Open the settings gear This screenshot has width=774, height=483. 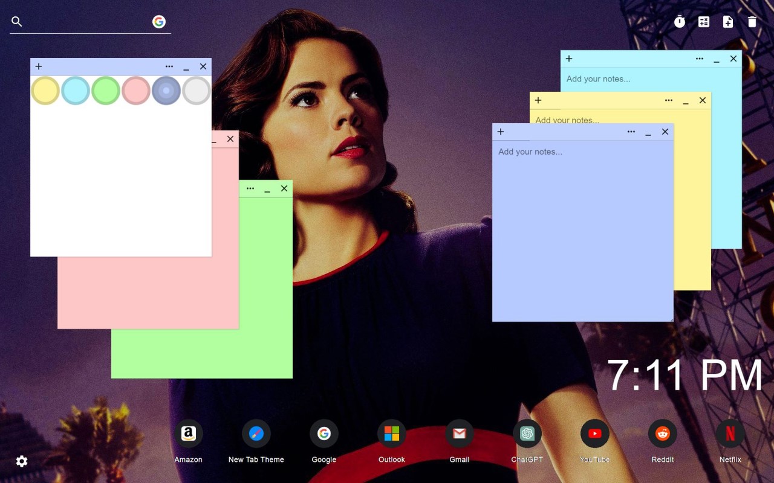point(22,461)
